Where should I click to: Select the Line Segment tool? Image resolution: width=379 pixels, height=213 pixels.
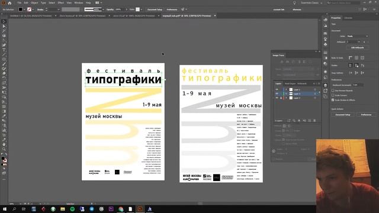pos(4,54)
